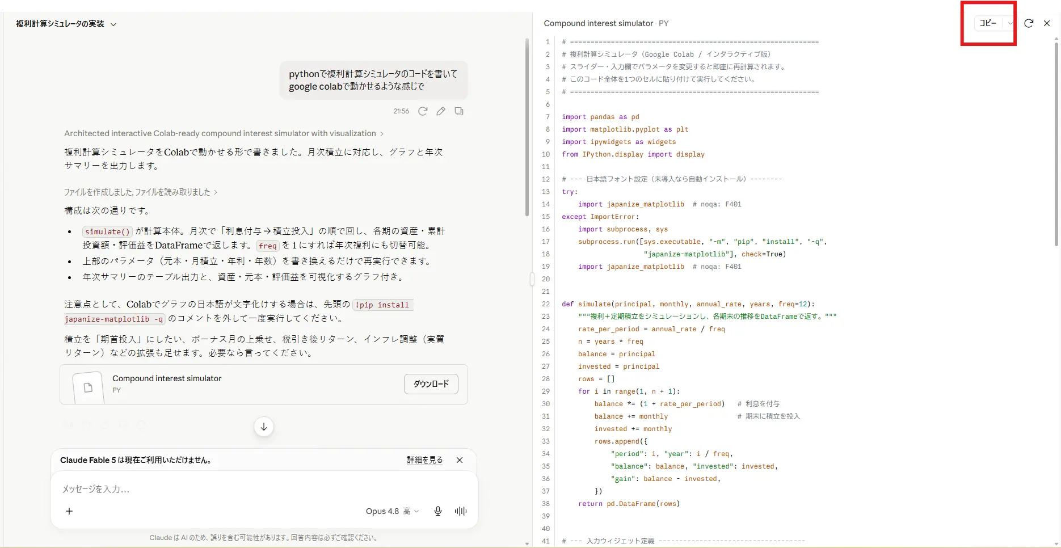The image size is (1061, 548).
Task: Click the inline freq code tag
Action: (x=268, y=246)
